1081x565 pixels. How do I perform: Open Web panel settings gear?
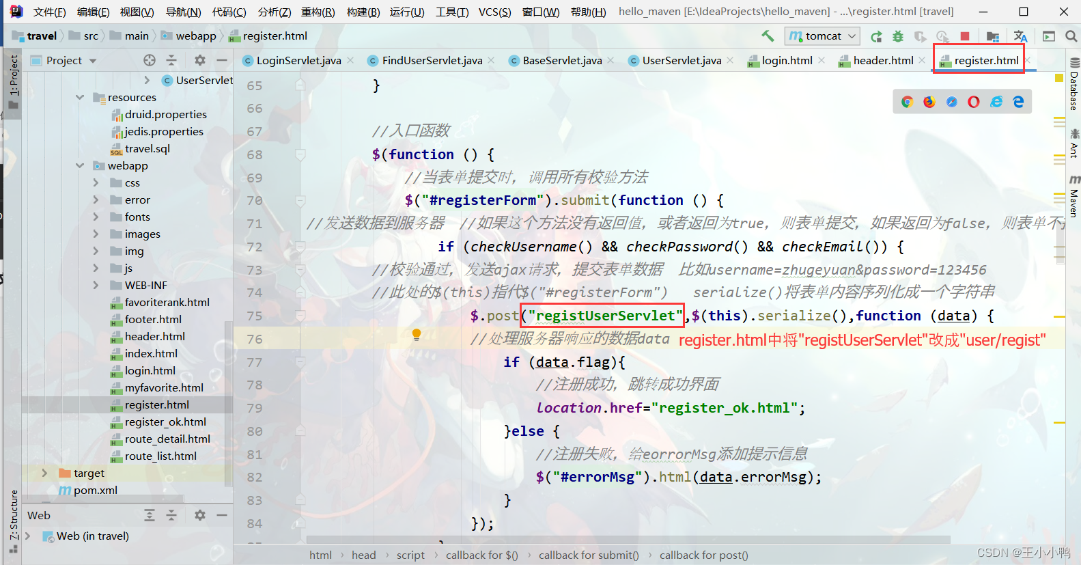(x=199, y=515)
